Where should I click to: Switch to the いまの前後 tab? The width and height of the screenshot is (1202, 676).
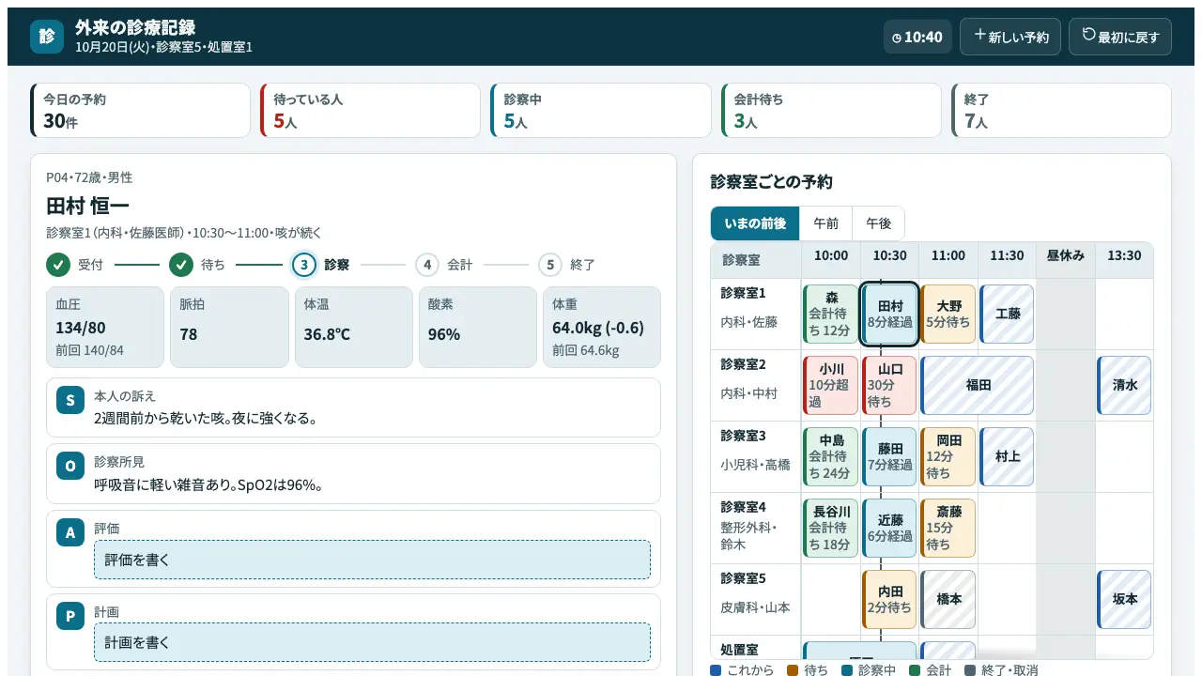pos(755,223)
